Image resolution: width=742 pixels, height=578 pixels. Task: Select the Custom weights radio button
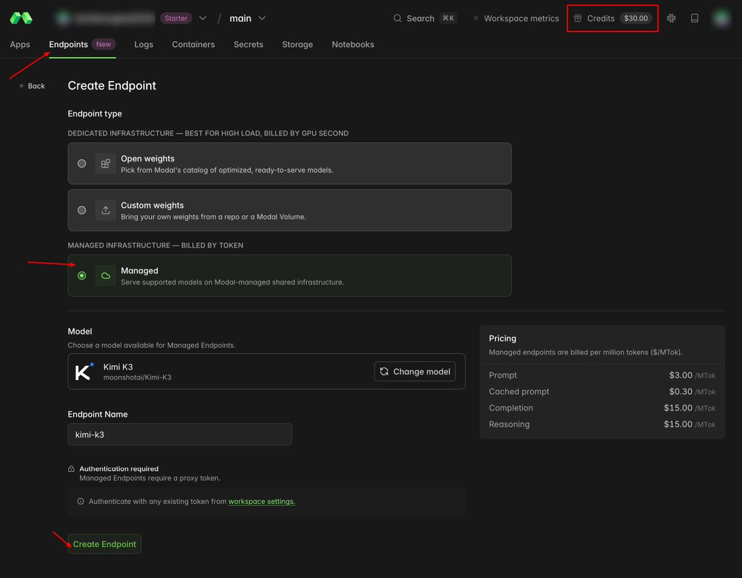click(82, 210)
